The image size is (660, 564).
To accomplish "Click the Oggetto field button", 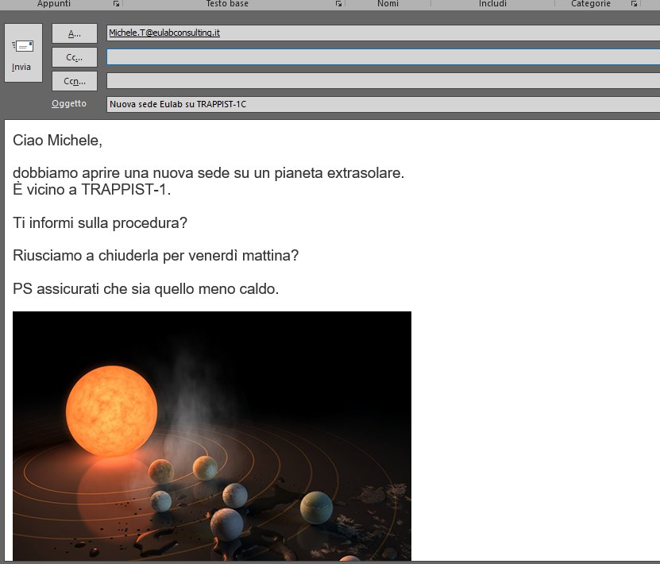I will click(x=69, y=103).
